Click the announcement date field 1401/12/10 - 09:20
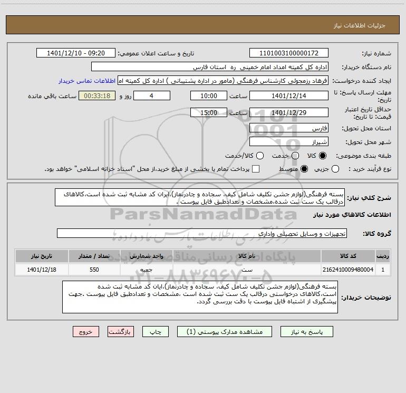The image size is (406, 393). pyautogui.click(x=76, y=53)
